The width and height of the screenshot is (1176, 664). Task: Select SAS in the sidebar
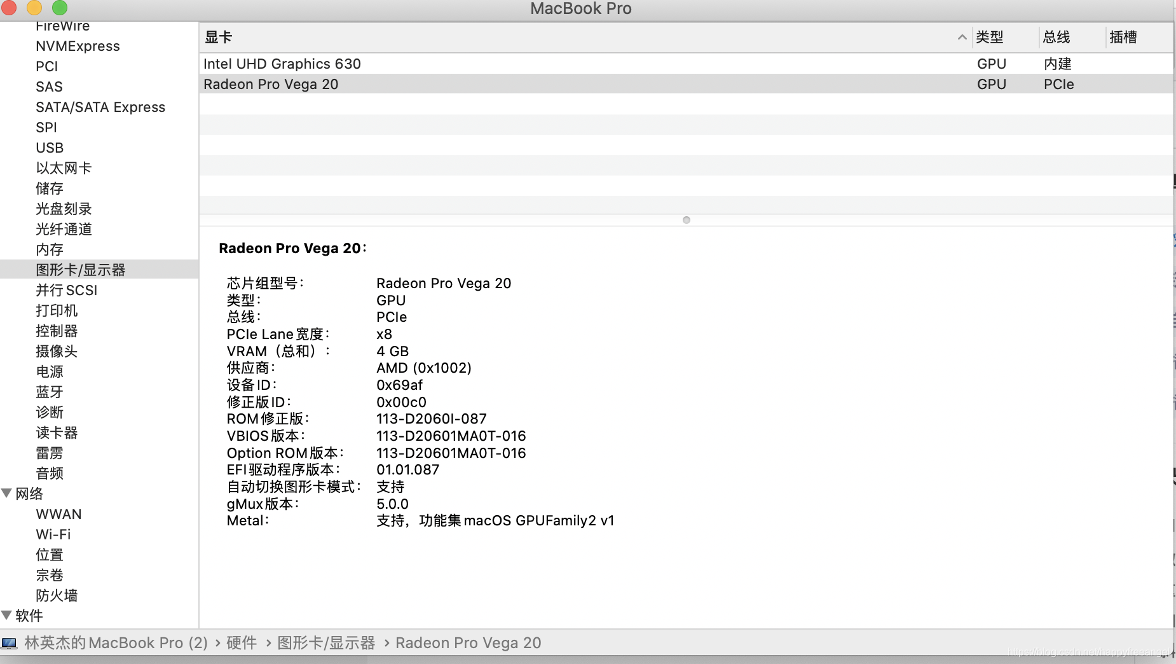pos(49,87)
